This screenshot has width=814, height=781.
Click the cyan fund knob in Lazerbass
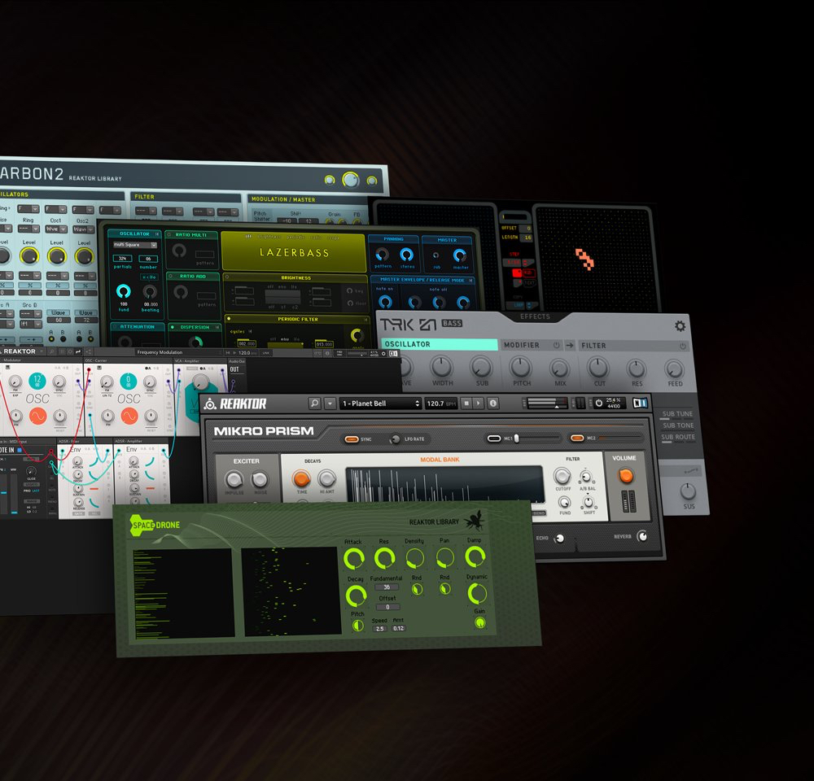pyautogui.click(x=123, y=291)
